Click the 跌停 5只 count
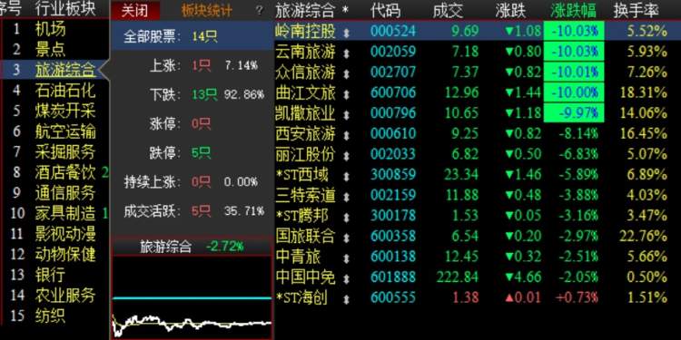681x340 pixels. click(202, 152)
